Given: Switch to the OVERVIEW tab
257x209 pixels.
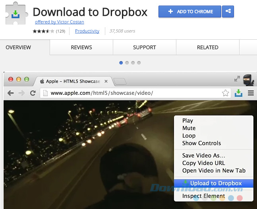Looking at the screenshot, I should pyautogui.click(x=25, y=47).
